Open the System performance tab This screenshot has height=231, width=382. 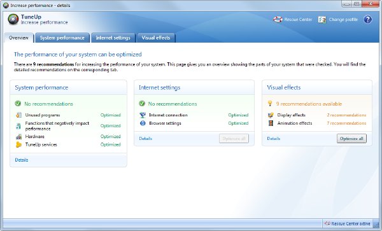(62, 38)
